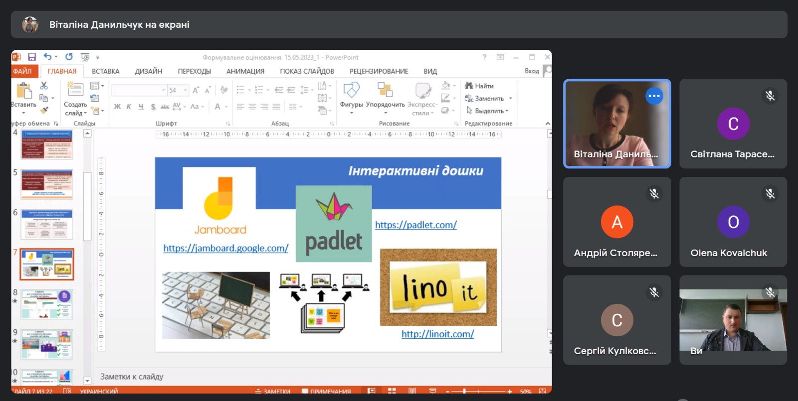Switch to slide sorter view in status bar
This screenshot has width=798, height=401.
point(392,391)
